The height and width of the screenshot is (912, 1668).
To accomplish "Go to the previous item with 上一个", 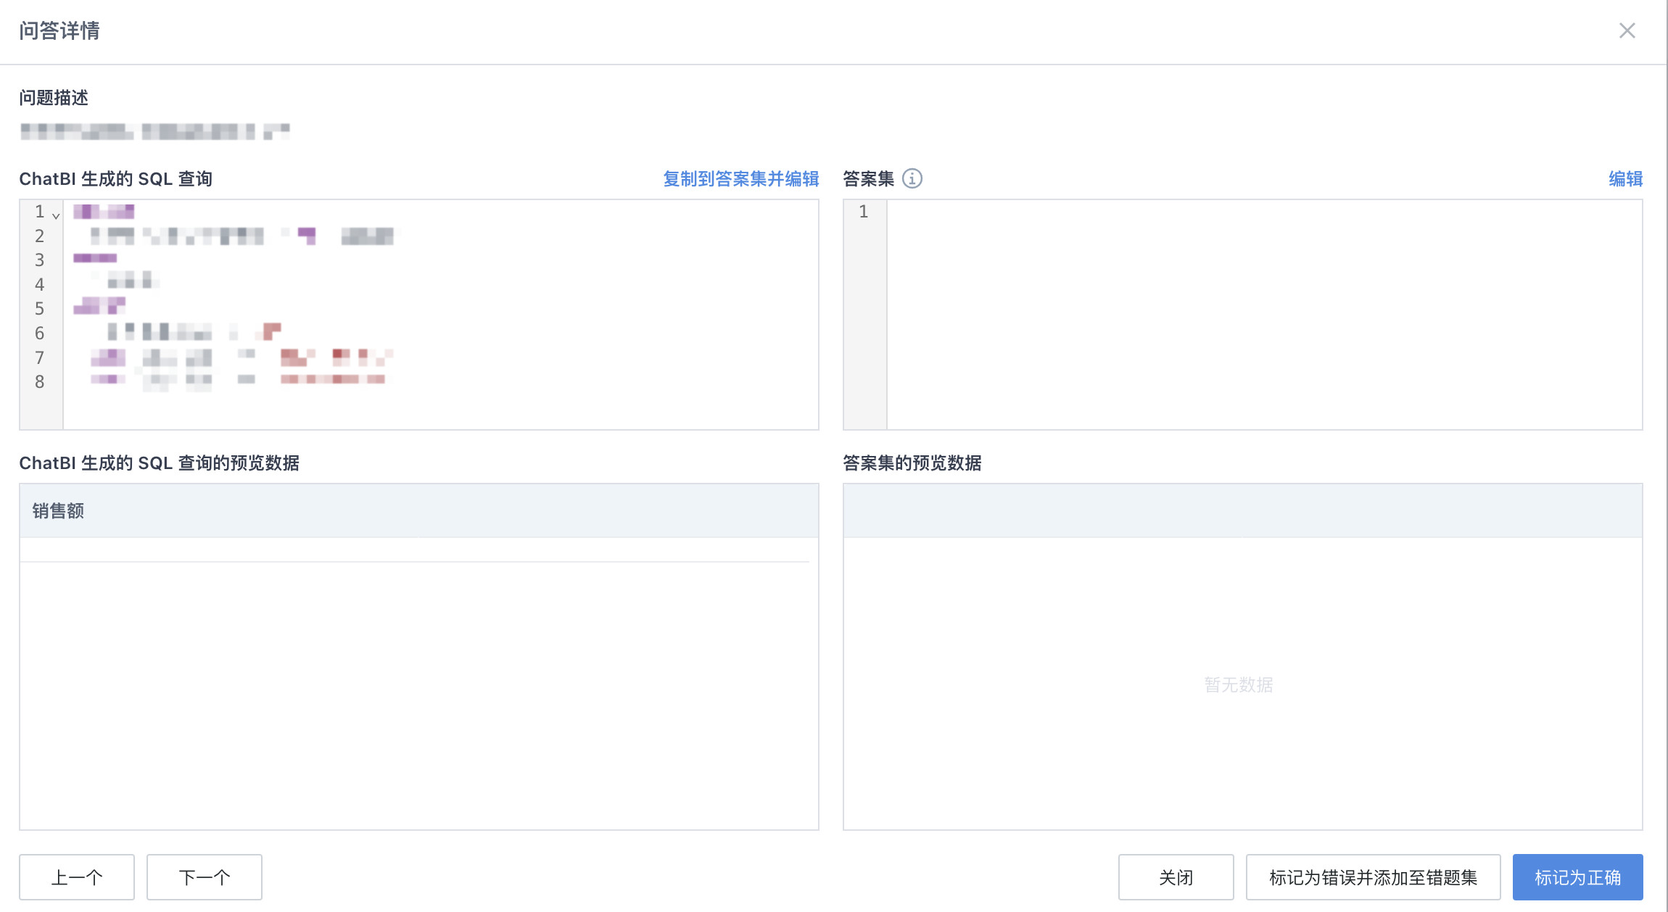I will pos(77,877).
